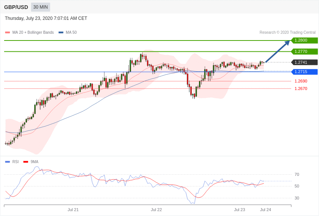Click the 'Jul 21' time axis label
The image size is (319, 216).
pos(73,210)
